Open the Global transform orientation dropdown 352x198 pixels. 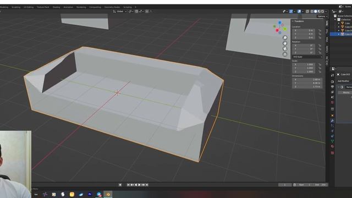point(120,11)
